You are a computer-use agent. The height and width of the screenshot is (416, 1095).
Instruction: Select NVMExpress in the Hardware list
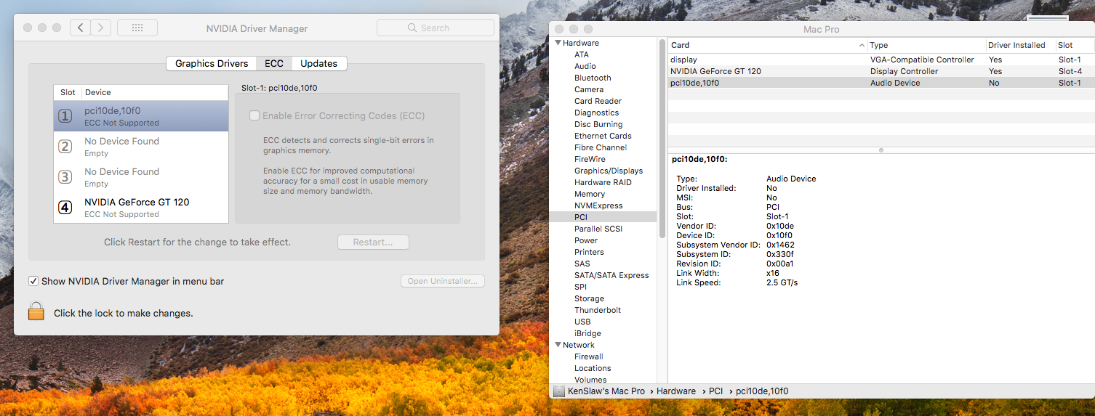coord(598,205)
